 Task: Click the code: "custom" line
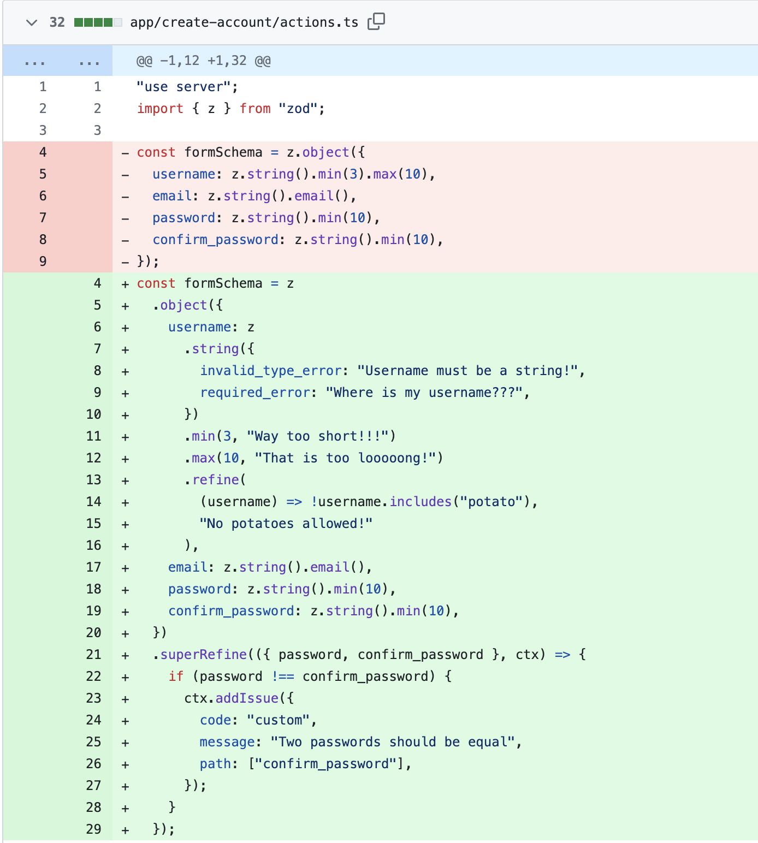259,720
